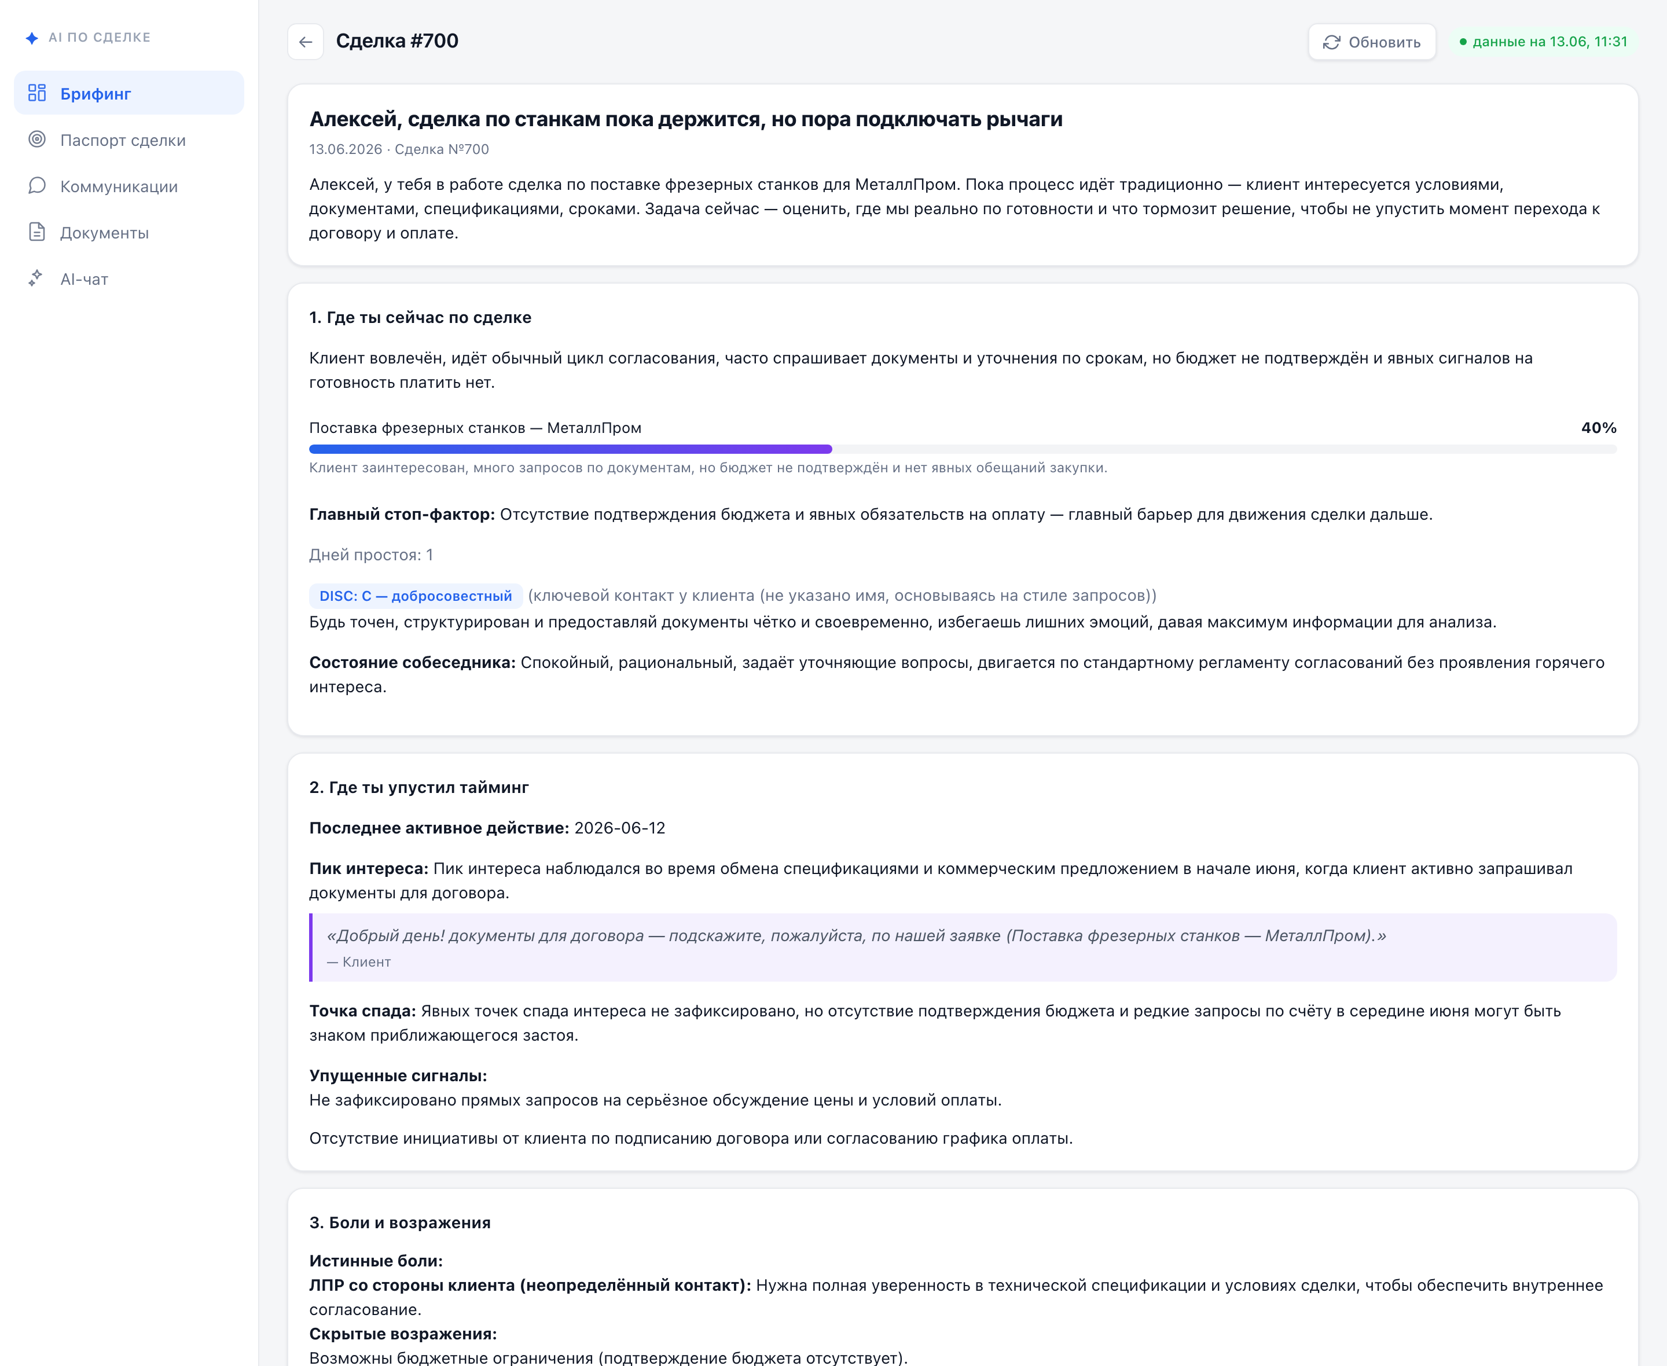
Task: Click the client quote block Добрый день
Action: pyautogui.click(x=963, y=948)
